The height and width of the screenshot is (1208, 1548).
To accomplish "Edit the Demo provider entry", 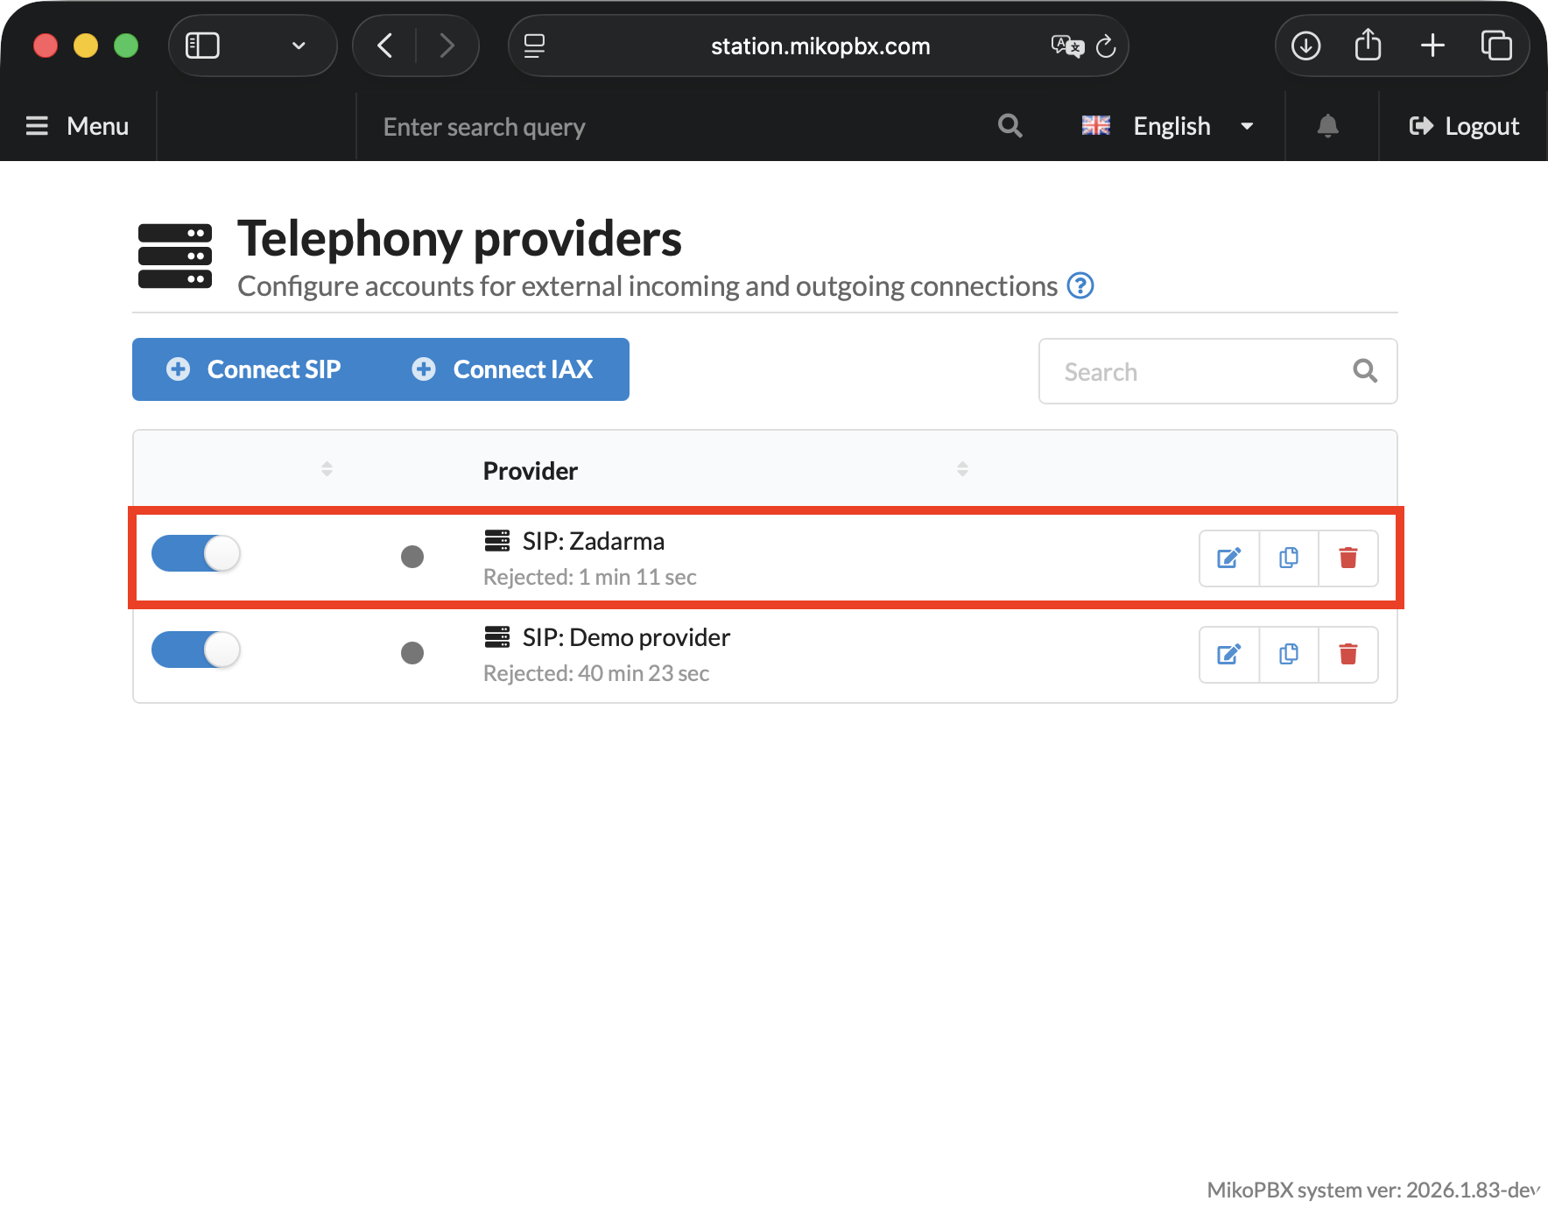I will (1228, 654).
